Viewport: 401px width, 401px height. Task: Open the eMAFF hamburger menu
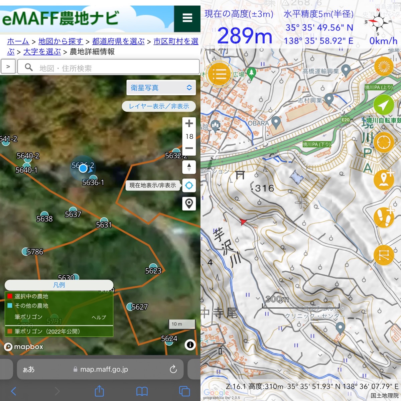pyautogui.click(x=187, y=18)
